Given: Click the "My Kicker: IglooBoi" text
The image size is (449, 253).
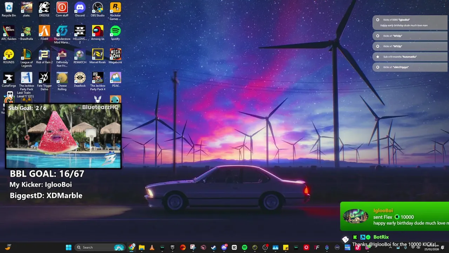Looking at the screenshot, I should pyautogui.click(x=41, y=184).
